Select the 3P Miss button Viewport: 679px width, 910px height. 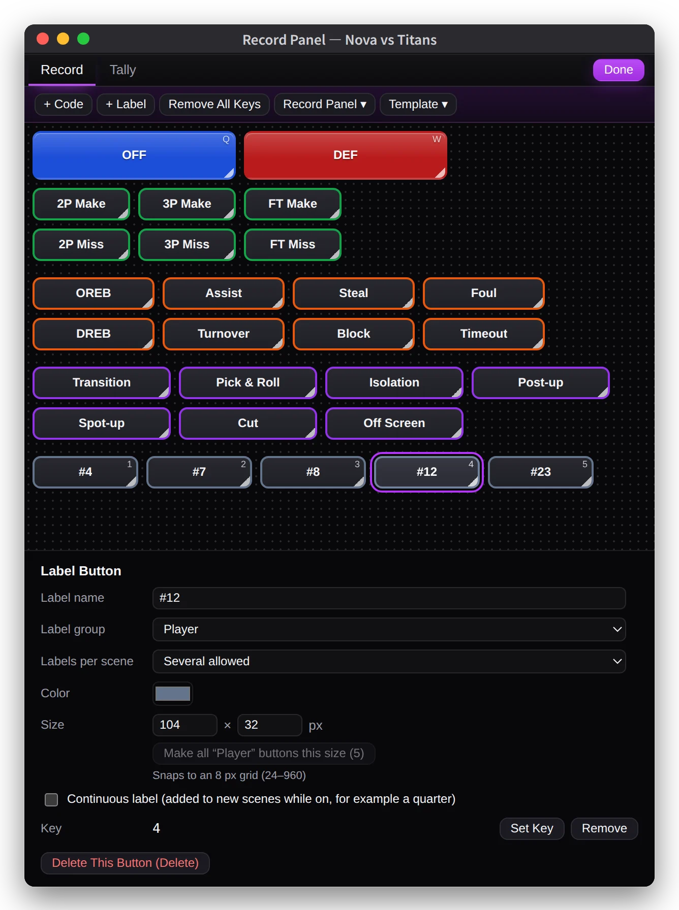click(x=187, y=245)
